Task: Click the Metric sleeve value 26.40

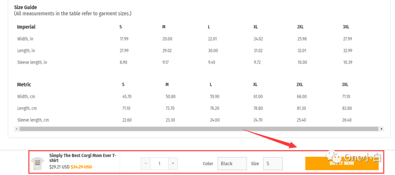Action: pos(347,120)
